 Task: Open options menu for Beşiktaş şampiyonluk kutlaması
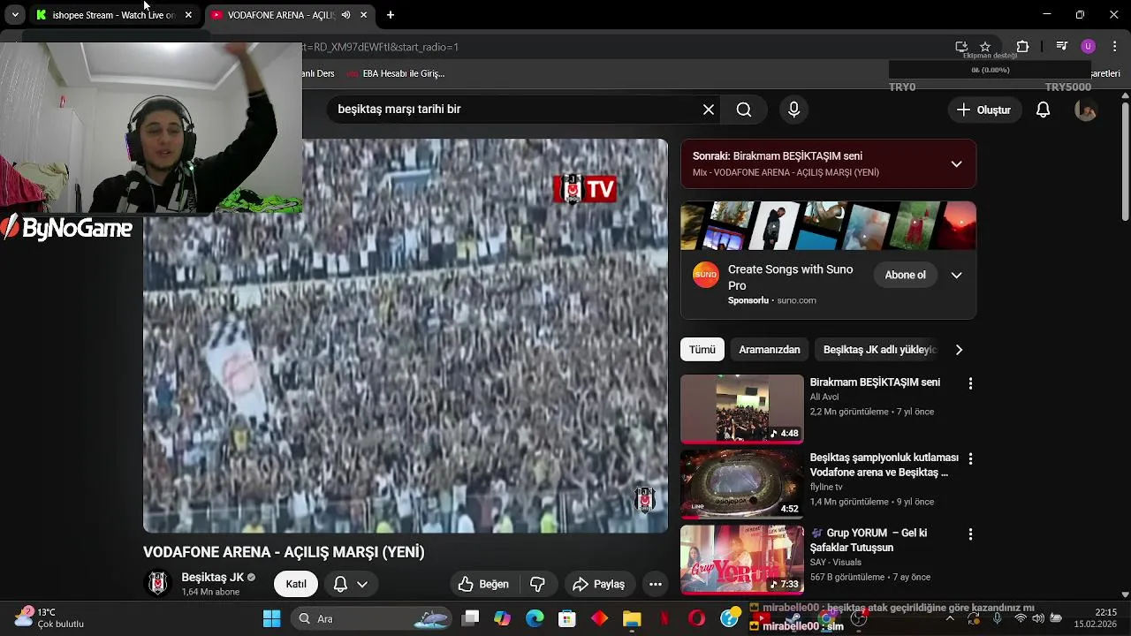pos(970,458)
